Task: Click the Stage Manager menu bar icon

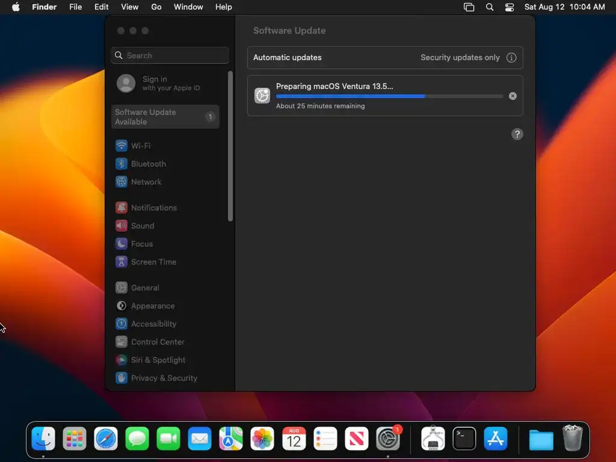Action: click(469, 7)
